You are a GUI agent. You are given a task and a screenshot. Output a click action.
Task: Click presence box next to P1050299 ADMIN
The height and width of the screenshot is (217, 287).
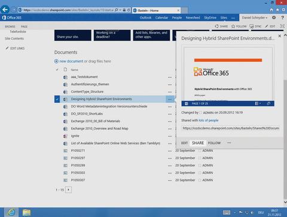coord(200,166)
